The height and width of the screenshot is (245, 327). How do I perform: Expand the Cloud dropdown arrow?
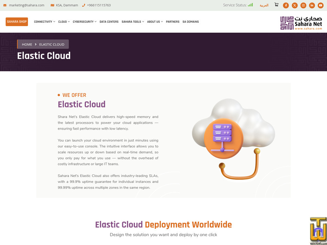pos(69,22)
